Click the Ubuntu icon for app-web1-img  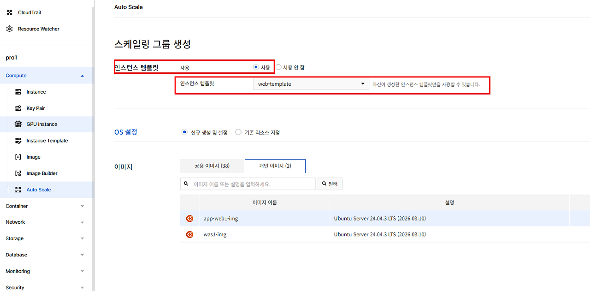189,219
